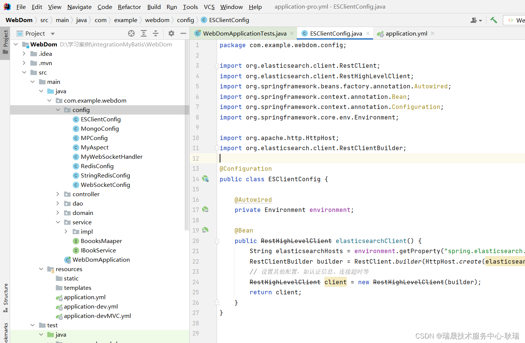The width and height of the screenshot is (525, 343).
Task: Expand the impl package
Action: [x=66, y=231]
